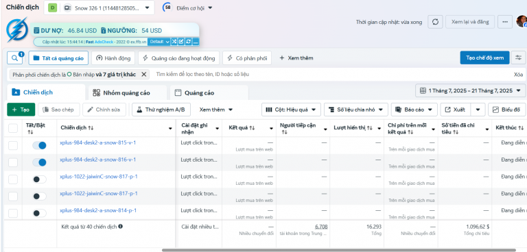Tick checkbox for xplus-984-desk2-a-snow-816-v-1
The width and height of the screenshot is (527, 252).
(13, 162)
